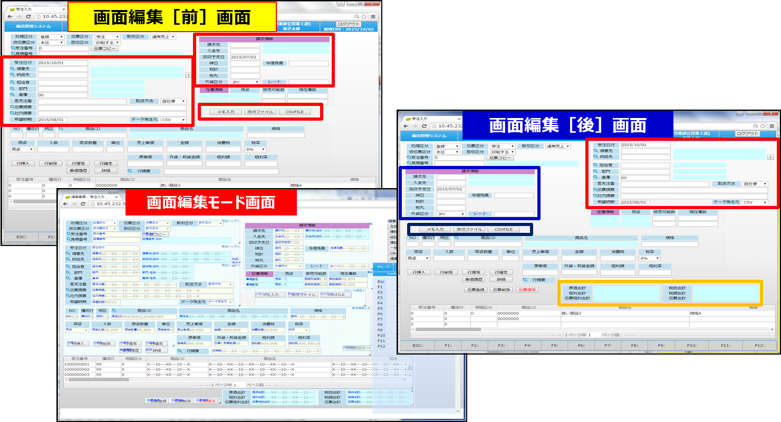Click the 行摘要 search icon in the before-edit window
Viewport: 781px width, 422px height.
(x=130, y=171)
